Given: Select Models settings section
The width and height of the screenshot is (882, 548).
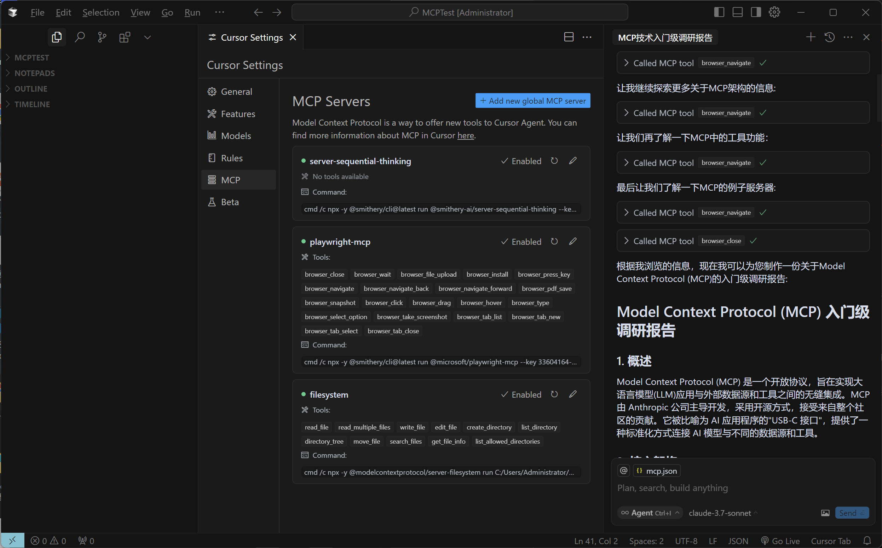Looking at the screenshot, I should (x=238, y=136).
